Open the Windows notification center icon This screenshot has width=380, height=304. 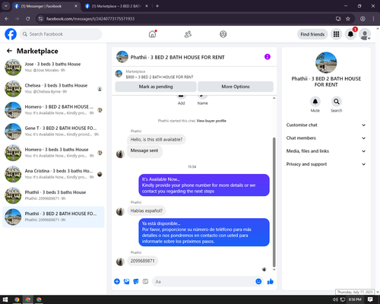pos(370,299)
